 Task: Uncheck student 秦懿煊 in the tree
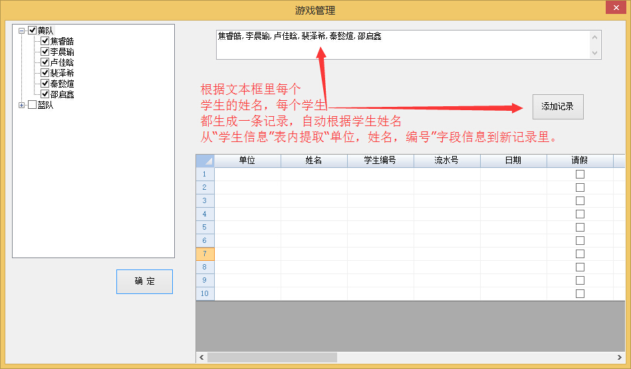pyautogui.click(x=45, y=84)
